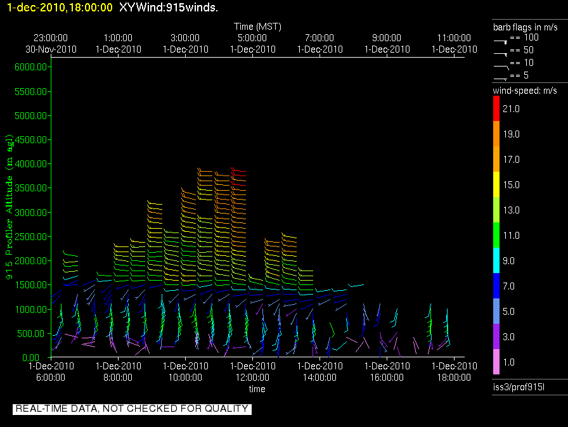The width and height of the screenshot is (568, 427).
Task: Click the orange 19.0 wind-speed color band
Action: [x=496, y=134]
